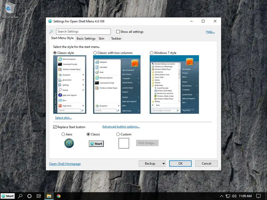Open Advanced button options... link

[x=121, y=127]
